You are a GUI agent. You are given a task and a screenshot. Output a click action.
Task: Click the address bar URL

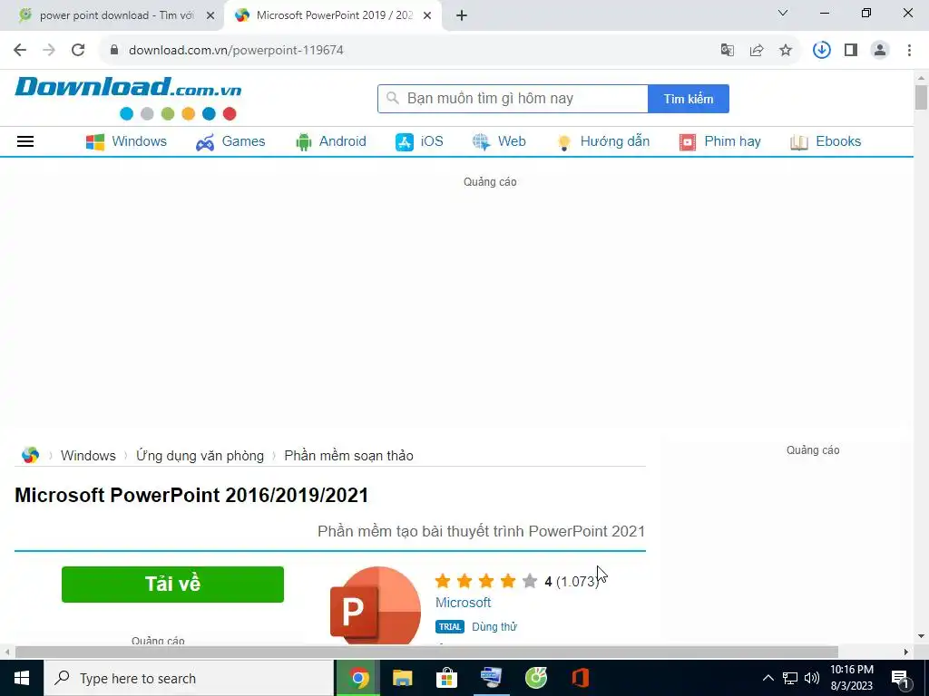tap(236, 50)
